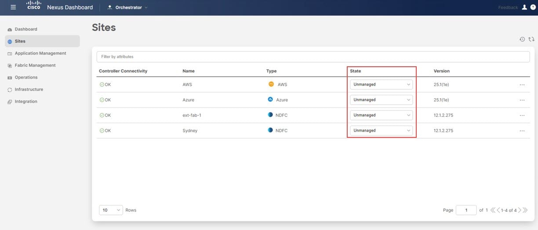Select the site name Azure
The width and height of the screenshot is (538, 230).
pyautogui.click(x=188, y=100)
